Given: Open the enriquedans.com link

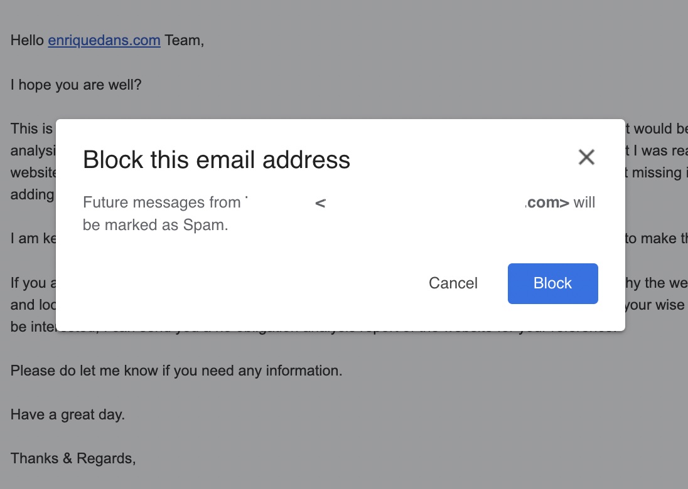Looking at the screenshot, I should click(104, 41).
